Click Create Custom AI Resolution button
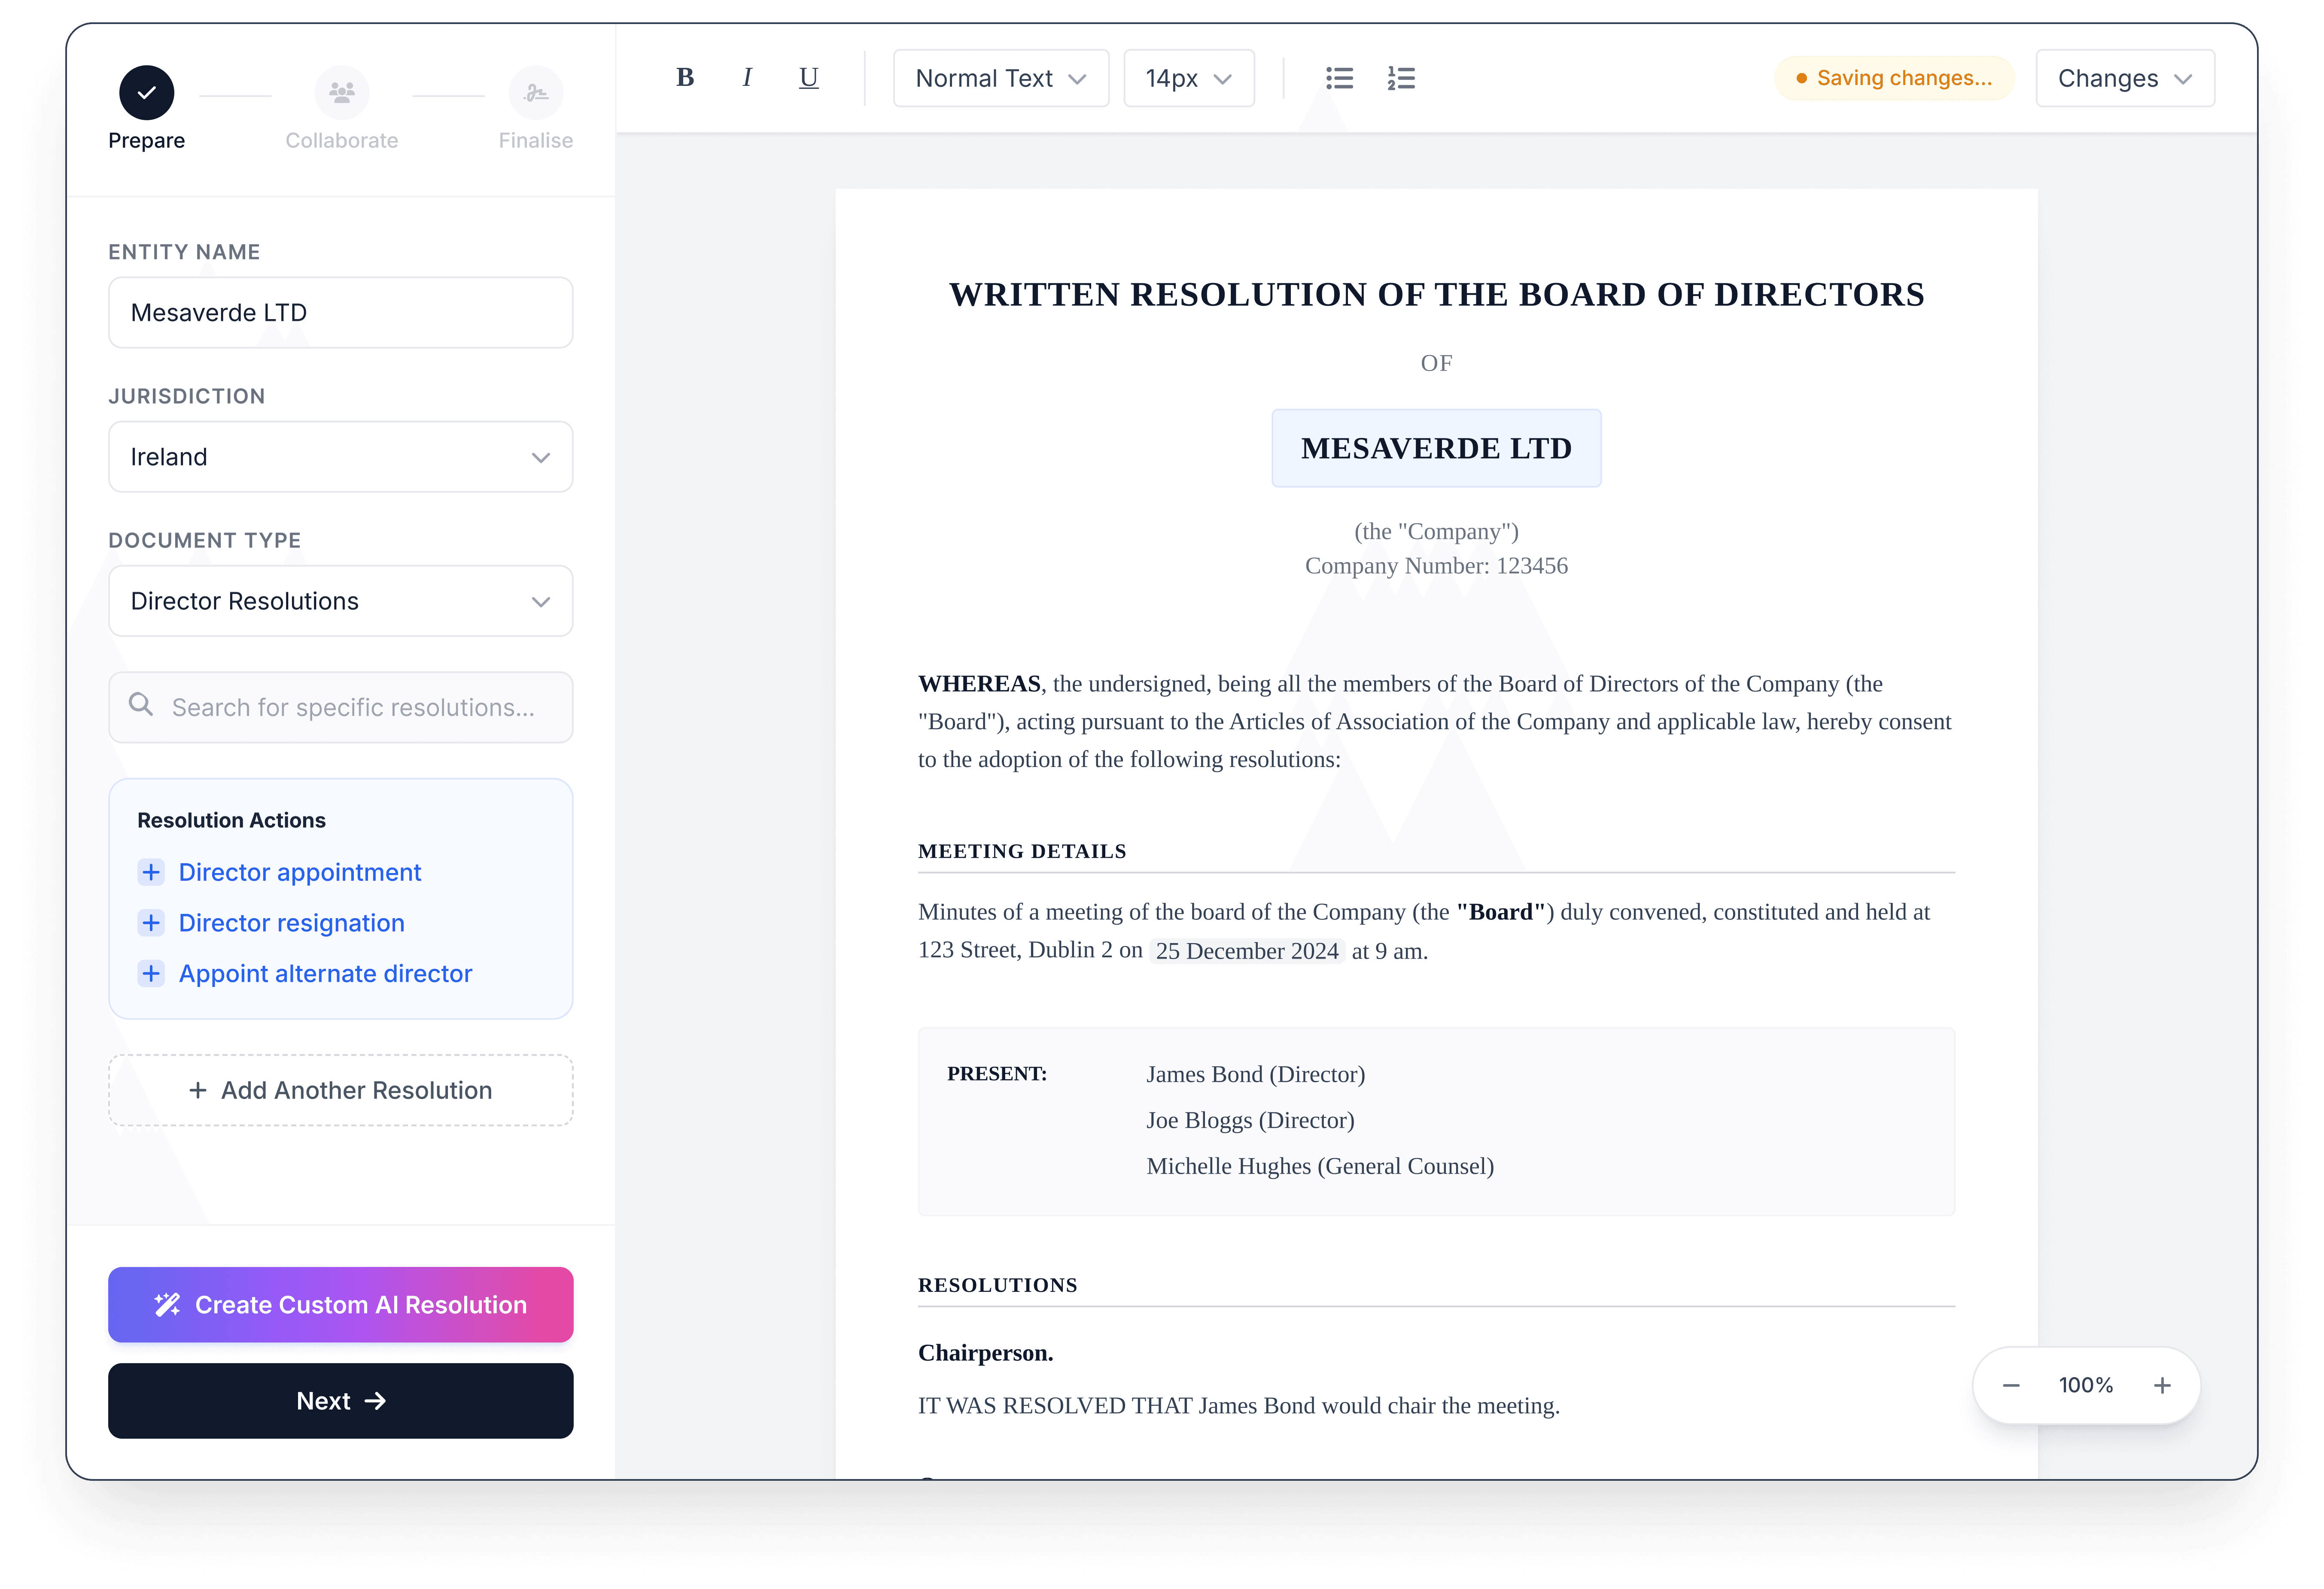Screen dimensions: 2324x1589 (340, 1305)
